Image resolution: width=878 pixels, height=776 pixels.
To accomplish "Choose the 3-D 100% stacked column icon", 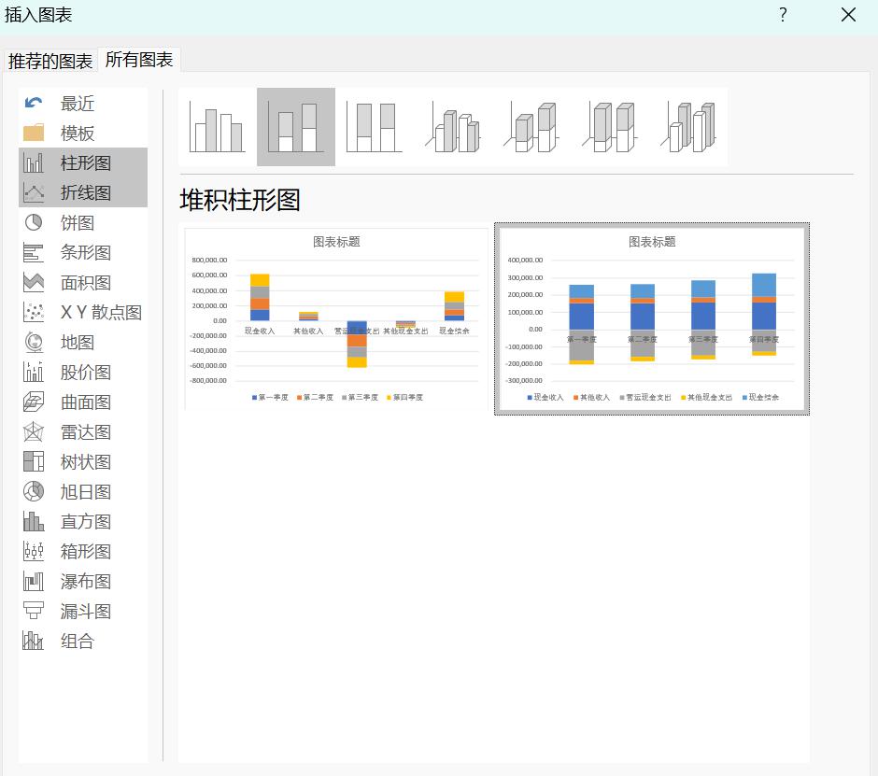I will point(609,127).
